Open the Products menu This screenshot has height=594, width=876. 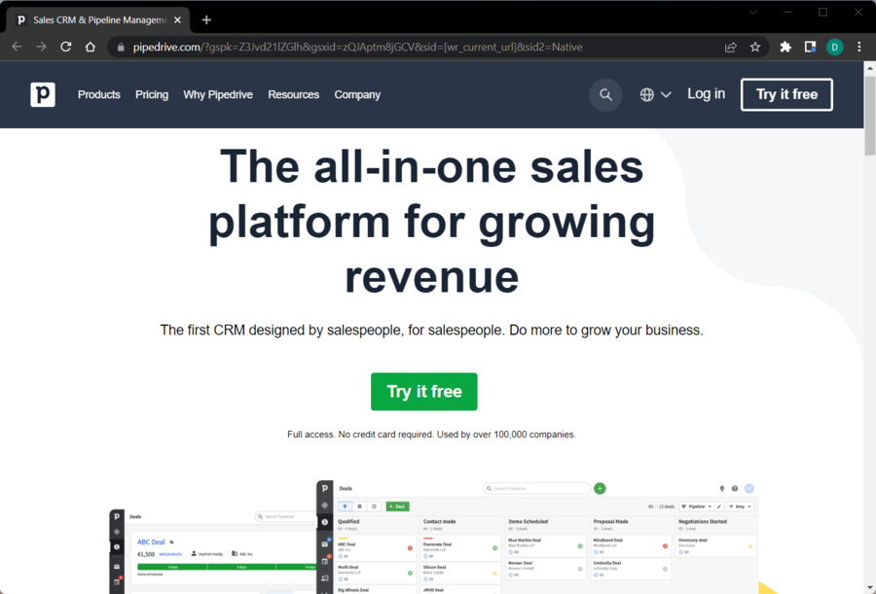(99, 95)
